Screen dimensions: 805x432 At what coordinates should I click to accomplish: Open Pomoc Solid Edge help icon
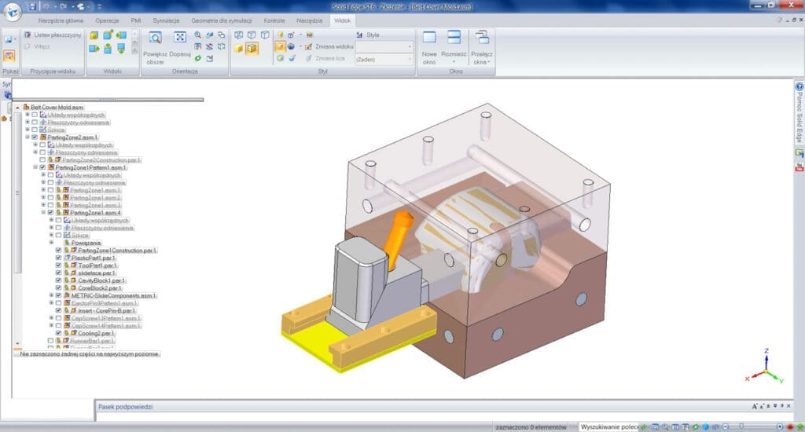click(799, 110)
